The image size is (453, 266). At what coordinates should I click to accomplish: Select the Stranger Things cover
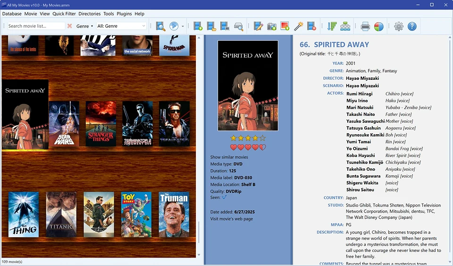(x=101, y=124)
